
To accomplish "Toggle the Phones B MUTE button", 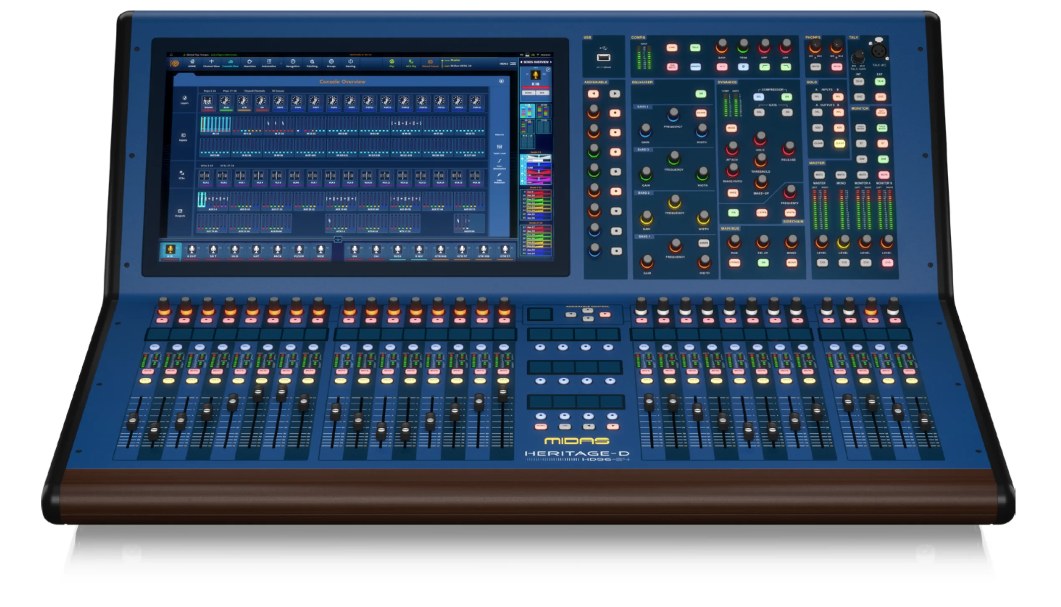I will (x=837, y=67).
